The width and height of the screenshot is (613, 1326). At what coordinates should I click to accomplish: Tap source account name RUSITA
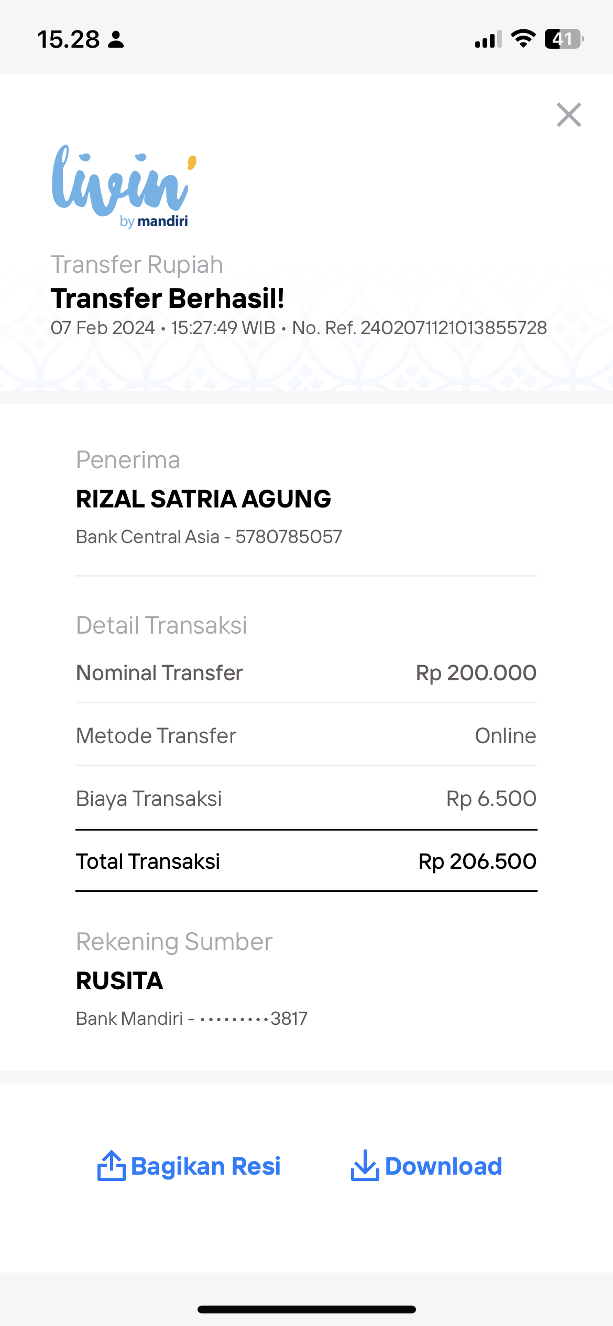coord(119,981)
